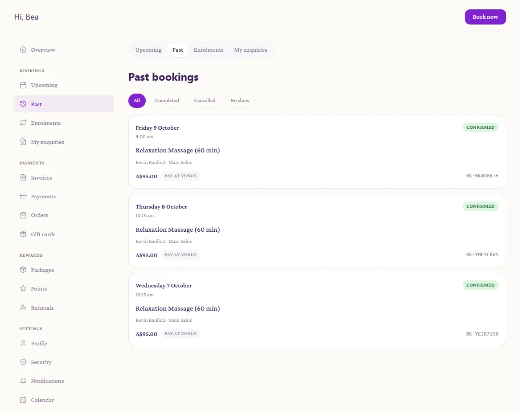Open the Friday 9 October booking card
This screenshot has height=414, width=521.
[x=317, y=152]
